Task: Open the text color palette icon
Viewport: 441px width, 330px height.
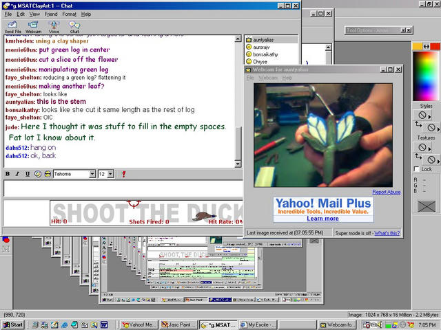Action: click(38, 174)
